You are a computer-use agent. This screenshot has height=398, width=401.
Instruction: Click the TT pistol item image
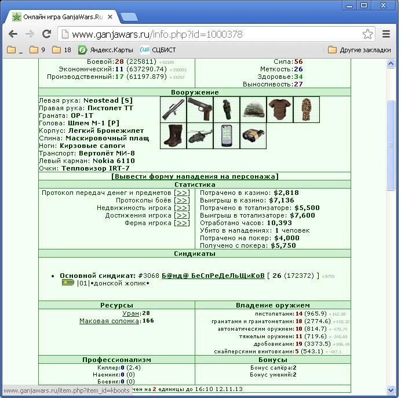(200, 110)
